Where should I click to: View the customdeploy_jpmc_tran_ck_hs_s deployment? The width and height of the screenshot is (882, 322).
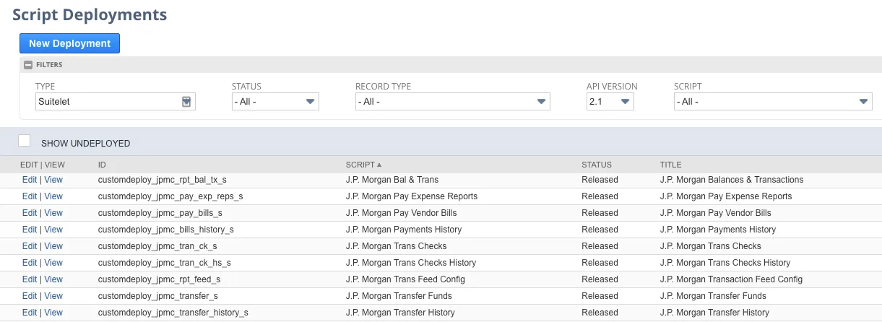pos(53,263)
